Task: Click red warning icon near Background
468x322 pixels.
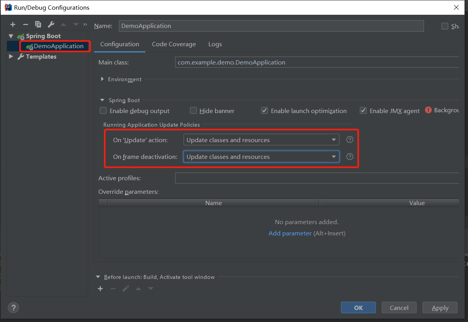Action: 428,110
